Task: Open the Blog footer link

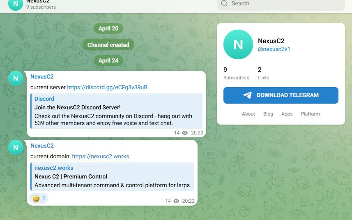Action: click(268, 114)
